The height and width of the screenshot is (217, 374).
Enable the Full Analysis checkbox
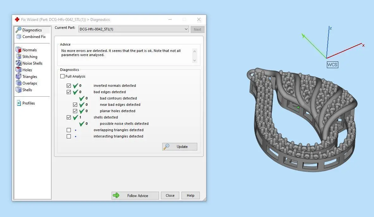click(x=63, y=76)
